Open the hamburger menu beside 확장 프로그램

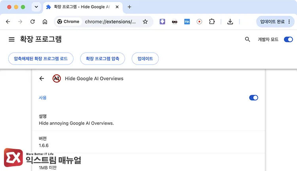[11, 40]
